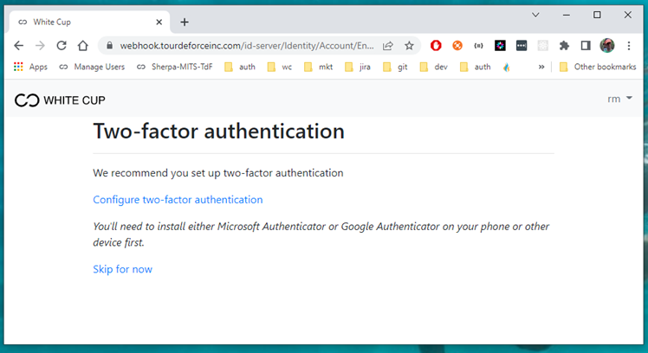Click the 'We recommend you set up' text
Image resolution: width=648 pixels, height=353 pixels.
point(217,173)
